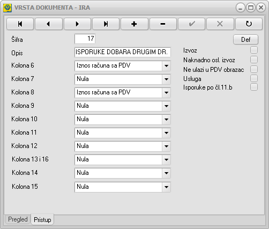Open the Kolona 6 dropdown
This screenshot has height=229, width=269.
point(166,66)
